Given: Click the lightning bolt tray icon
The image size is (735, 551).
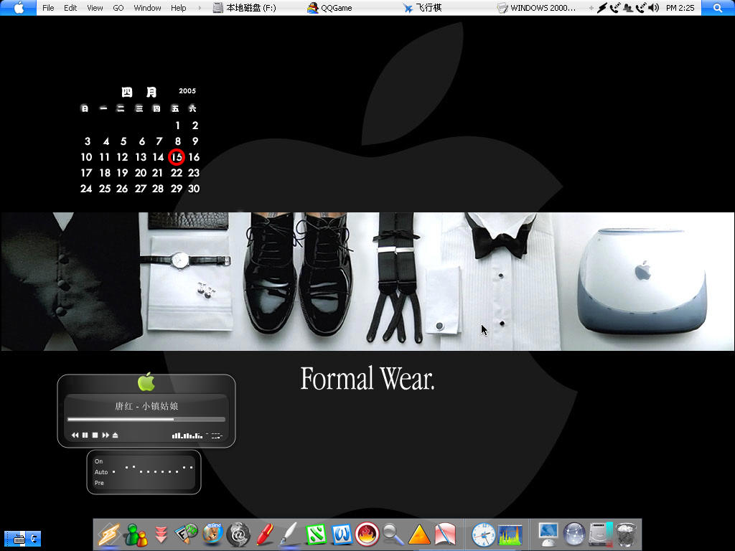Looking at the screenshot, I should tap(602, 8).
